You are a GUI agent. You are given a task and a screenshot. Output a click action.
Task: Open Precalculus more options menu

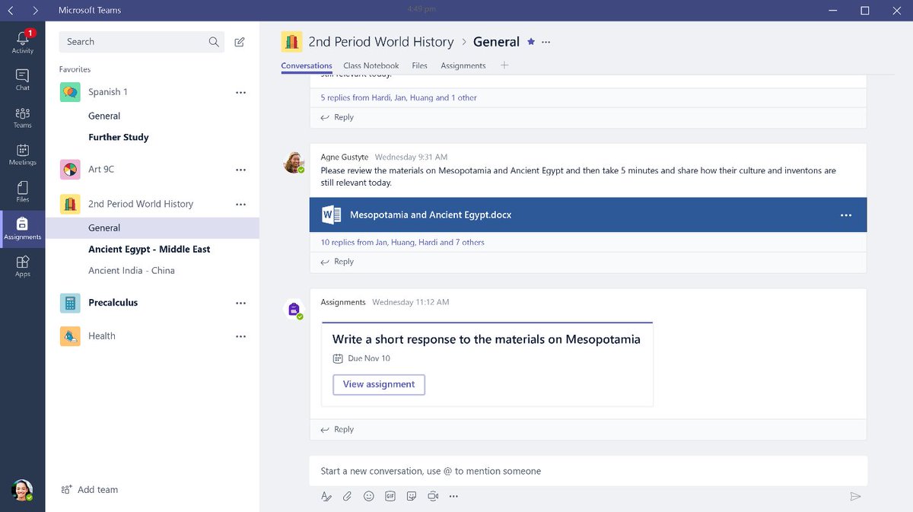[x=241, y=303]
